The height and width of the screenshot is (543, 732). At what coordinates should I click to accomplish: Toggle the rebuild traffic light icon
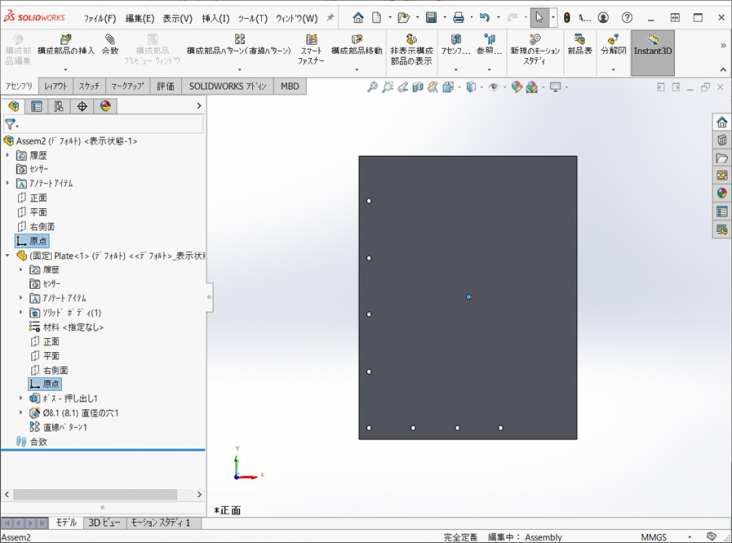[x=567, y=18]
